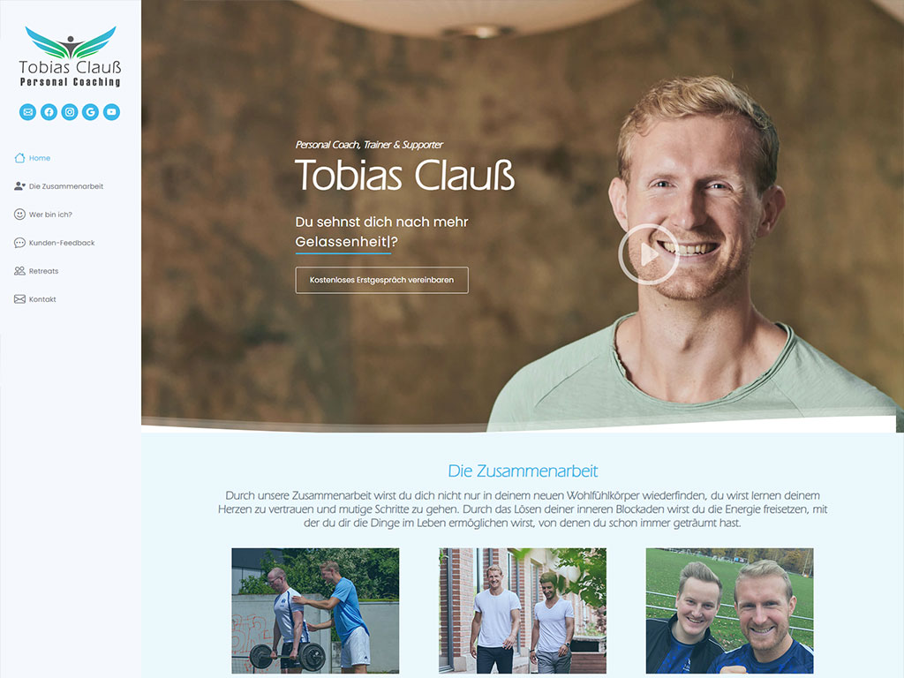Click the house icon beside Home
The height and width of the screenshot is (678, 904).
[x=19, y=157]
